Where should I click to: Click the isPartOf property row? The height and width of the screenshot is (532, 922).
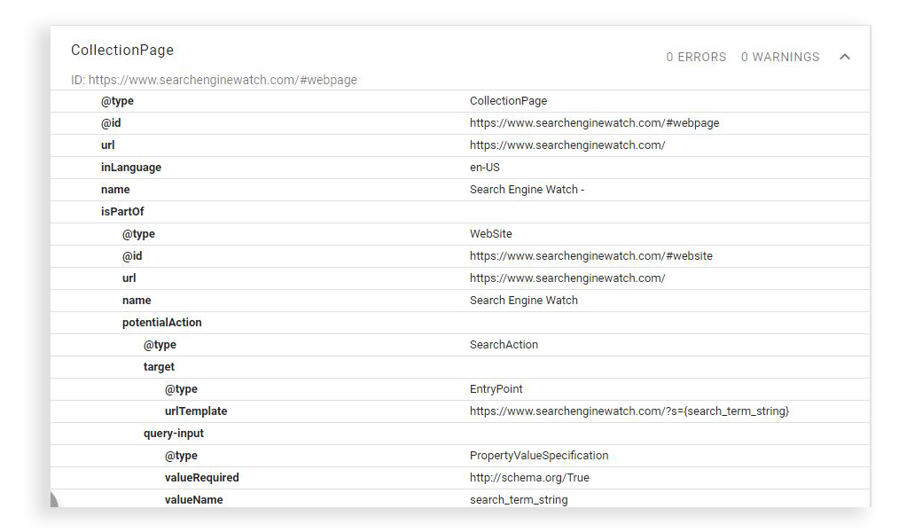click(460, 212)
